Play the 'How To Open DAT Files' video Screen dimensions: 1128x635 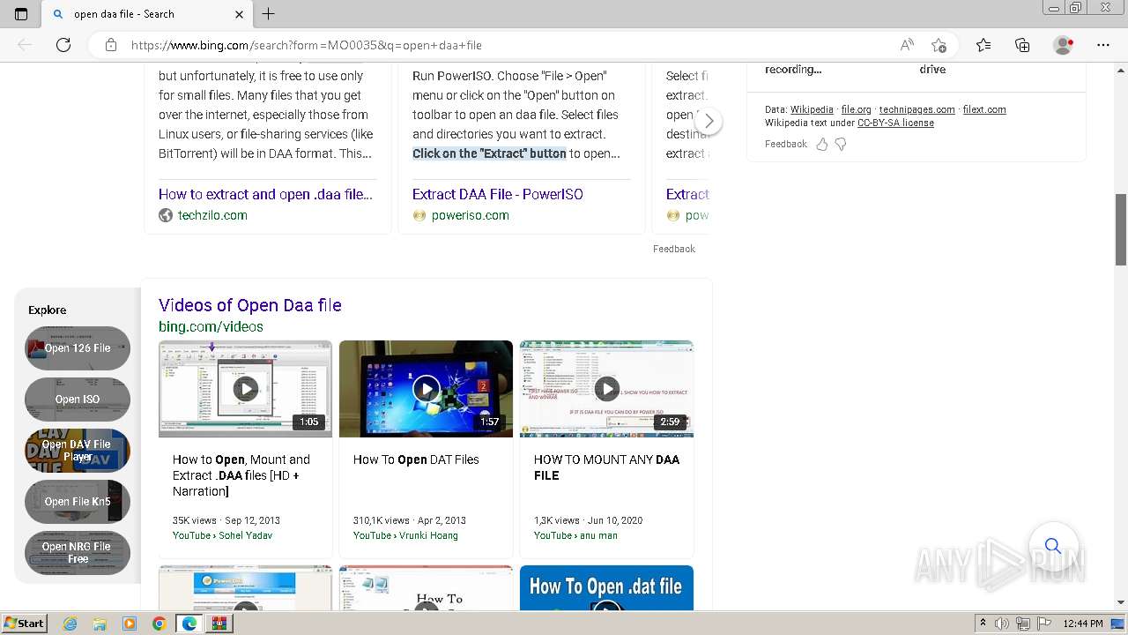[426, 388]
